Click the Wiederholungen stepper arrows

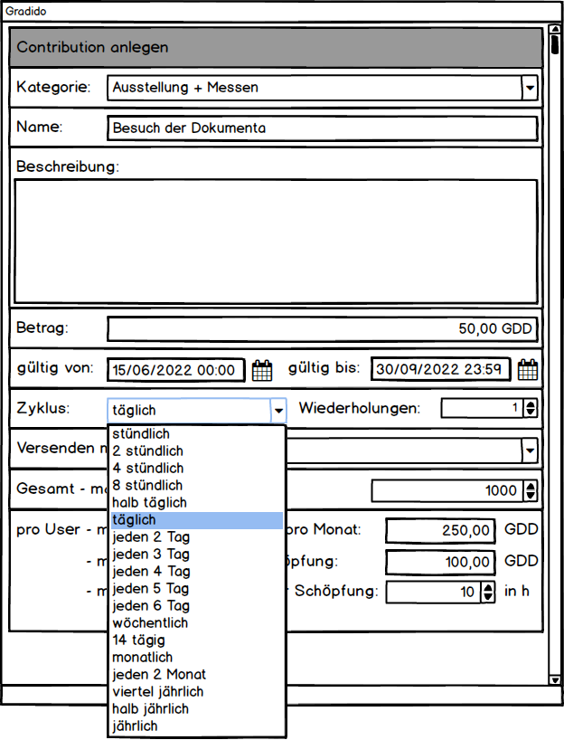530,409
